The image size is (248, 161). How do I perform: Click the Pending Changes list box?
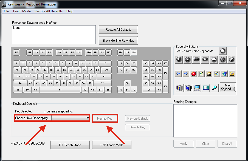pos(205,121)
